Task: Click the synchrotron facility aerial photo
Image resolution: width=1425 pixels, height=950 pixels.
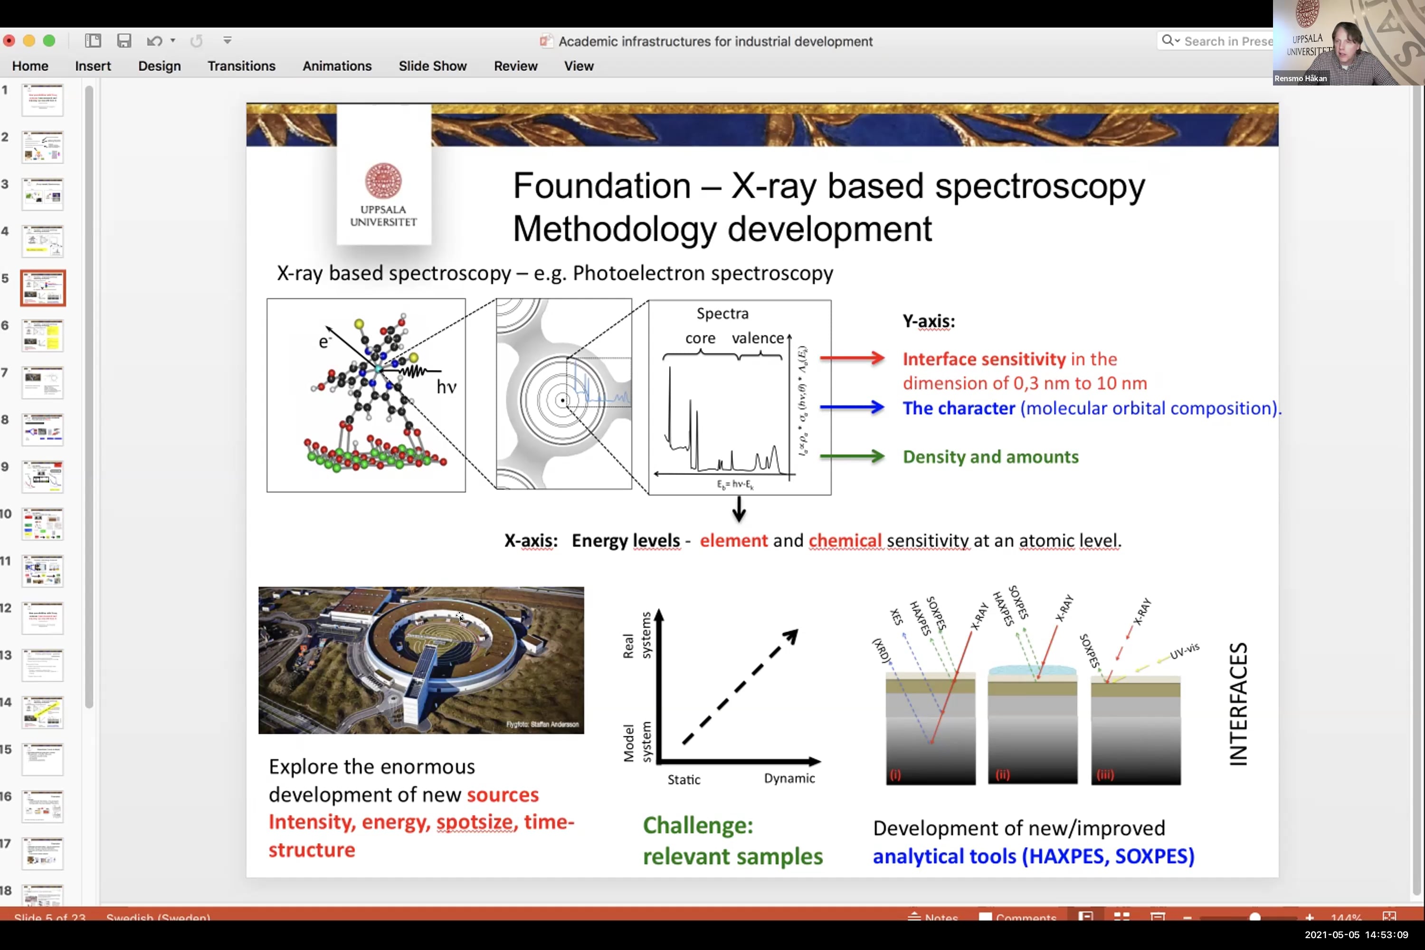Action: 421,660
